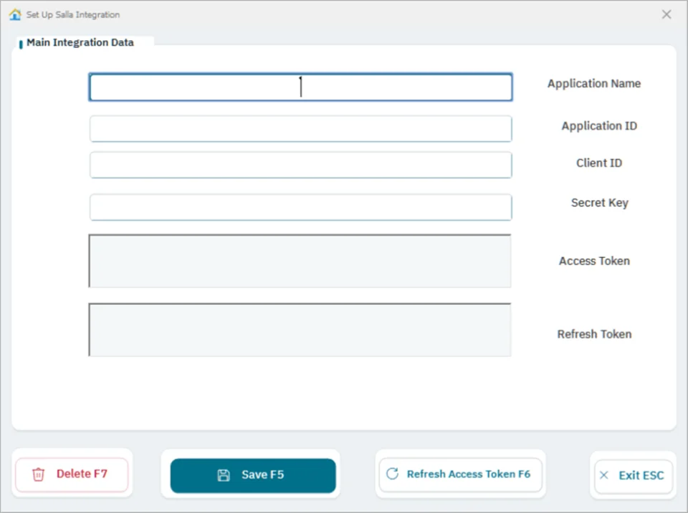688x513 pixels.
Task: Click the house icon in title bar
Action: click(15, 14)
